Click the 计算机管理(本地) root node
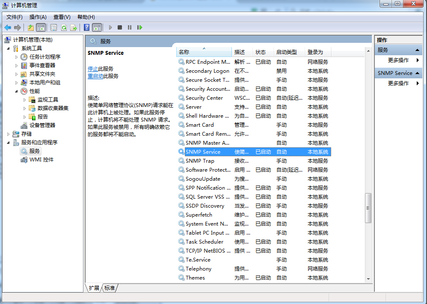This screenshot has width=427, height=304. (33, 40)
